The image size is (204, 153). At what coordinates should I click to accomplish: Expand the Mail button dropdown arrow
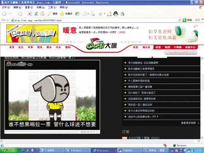point(88,14)
